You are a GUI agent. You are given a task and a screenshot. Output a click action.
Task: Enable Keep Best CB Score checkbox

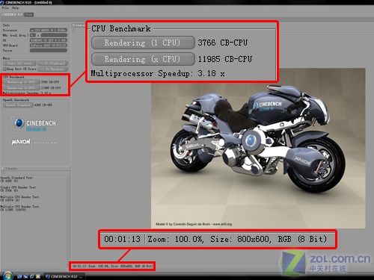coord(4,69)
